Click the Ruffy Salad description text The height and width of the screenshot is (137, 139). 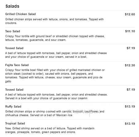tap(55, 113)
